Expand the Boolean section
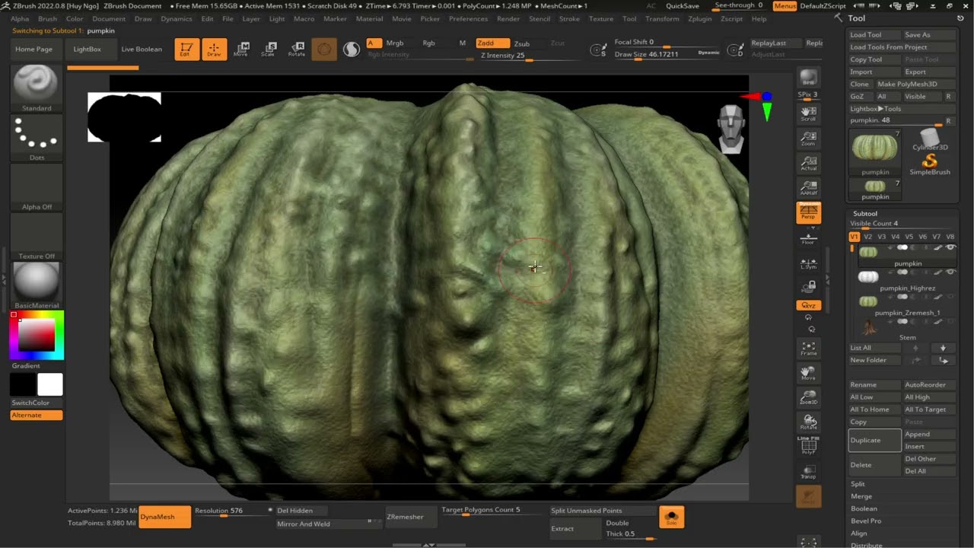Viewport: 974px width, 548px height. point(864,508)
